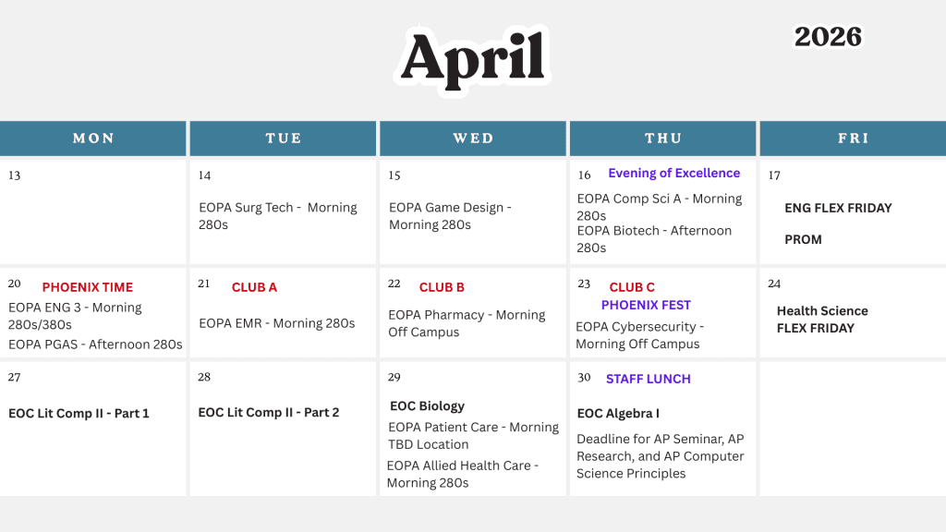
Task: Open the STAFF LUNCH event
Action: (648, 379)
